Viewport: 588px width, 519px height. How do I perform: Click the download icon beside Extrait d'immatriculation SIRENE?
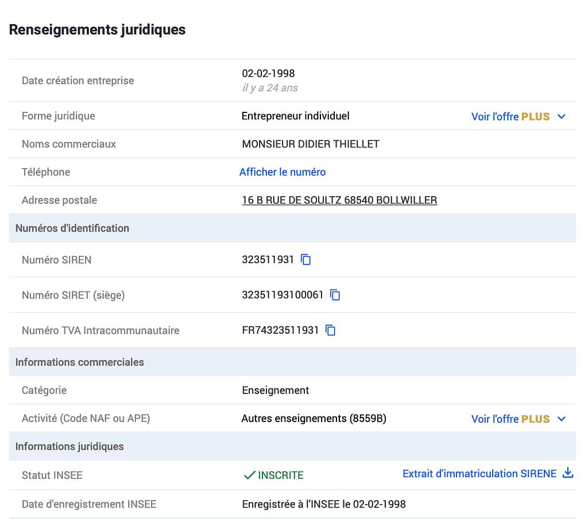coord(567,474)
